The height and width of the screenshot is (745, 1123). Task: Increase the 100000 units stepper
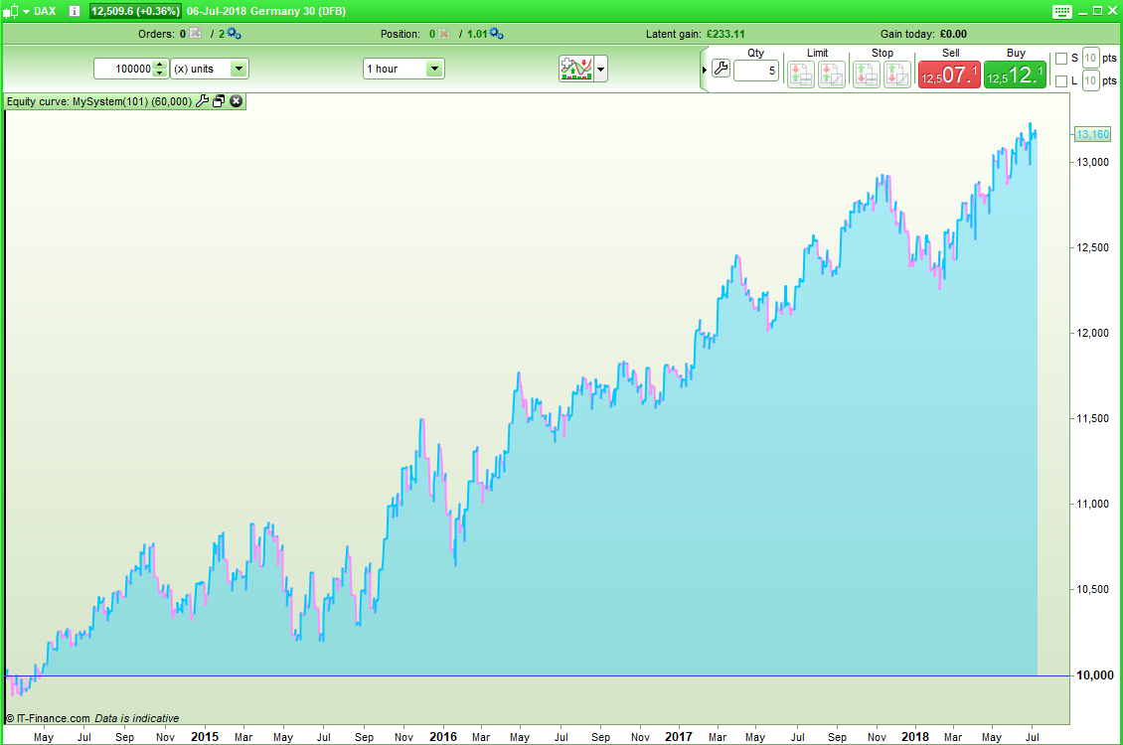tap(160, 65)
